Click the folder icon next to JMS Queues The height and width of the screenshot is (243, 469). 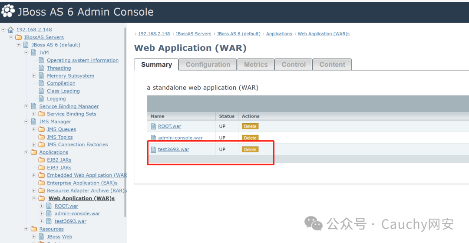pyautogui.click(x=42, y=129)
